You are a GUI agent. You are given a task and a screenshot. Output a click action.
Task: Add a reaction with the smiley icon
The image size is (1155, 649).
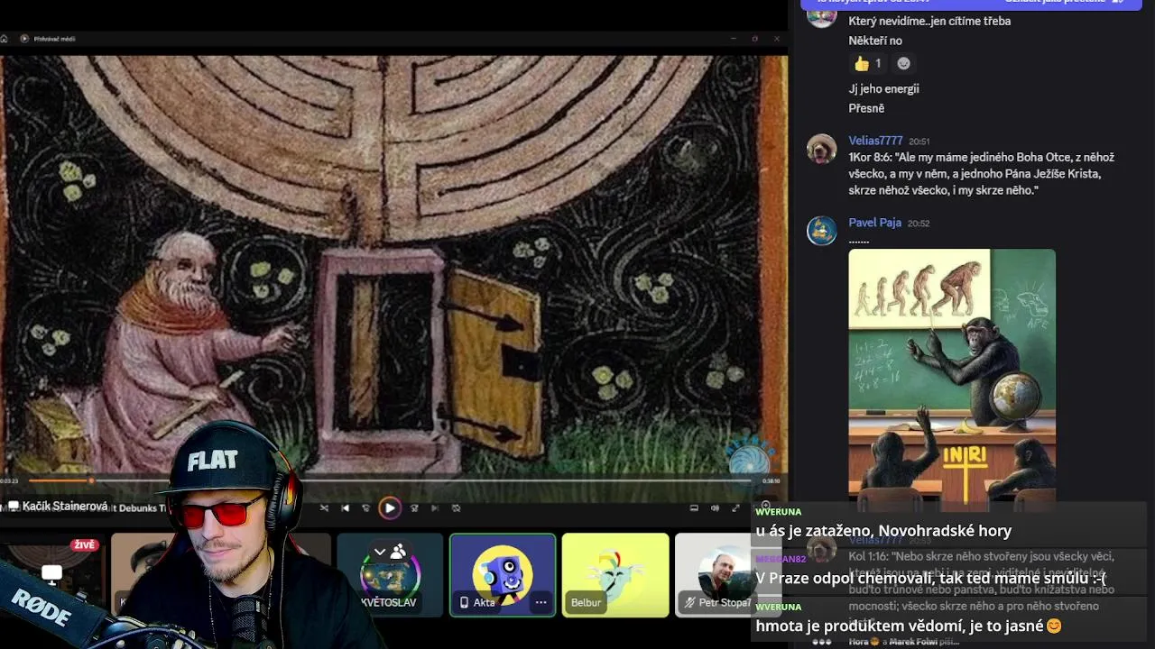click(x=903, y=63)
